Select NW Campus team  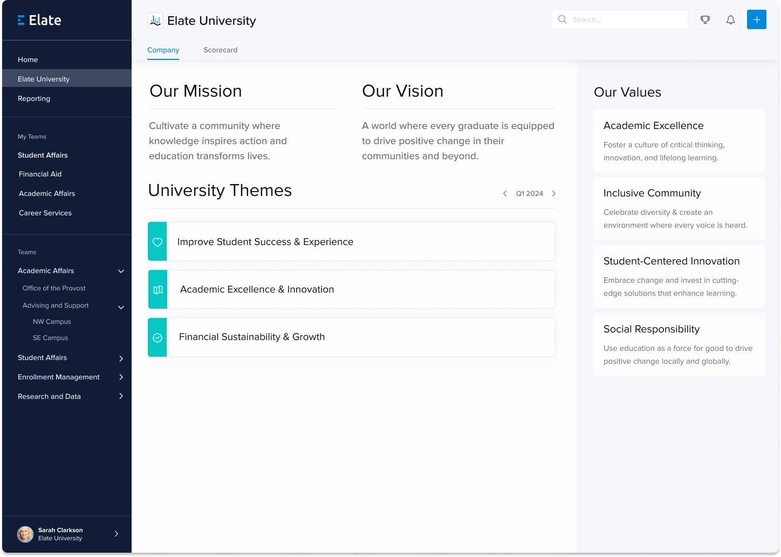(52, 322)
